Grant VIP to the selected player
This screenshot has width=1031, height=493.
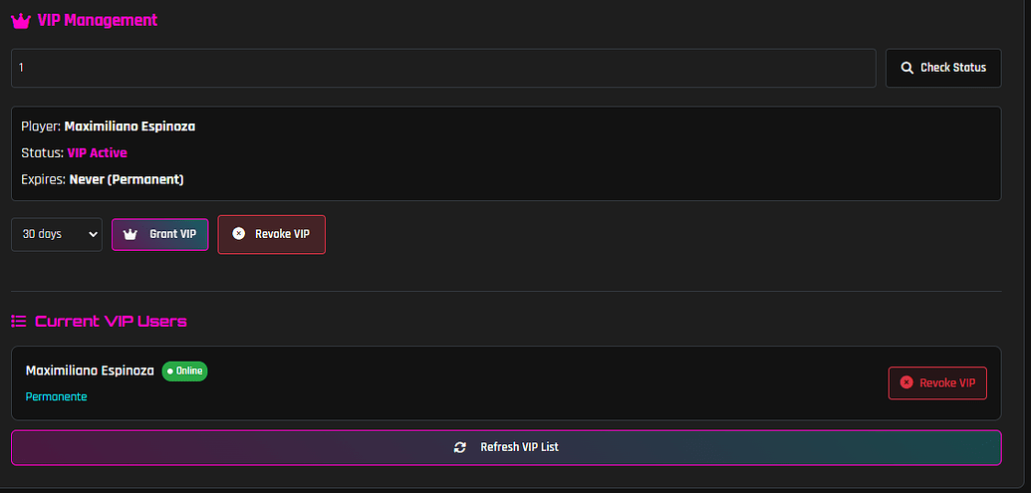(160, 234)
